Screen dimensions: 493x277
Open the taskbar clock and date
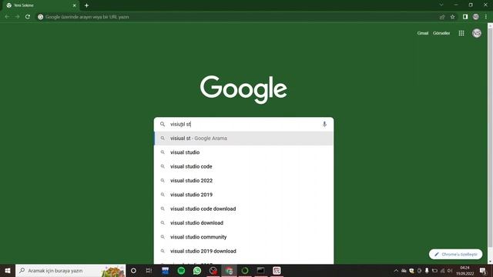click(x=464, y=270)
